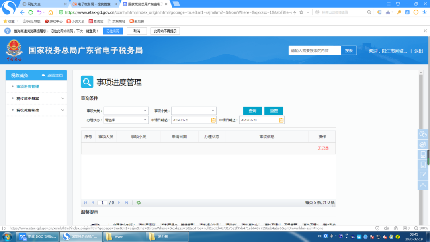Click the 重置 button
Viewport: 430px width, 242px height.
274,111
